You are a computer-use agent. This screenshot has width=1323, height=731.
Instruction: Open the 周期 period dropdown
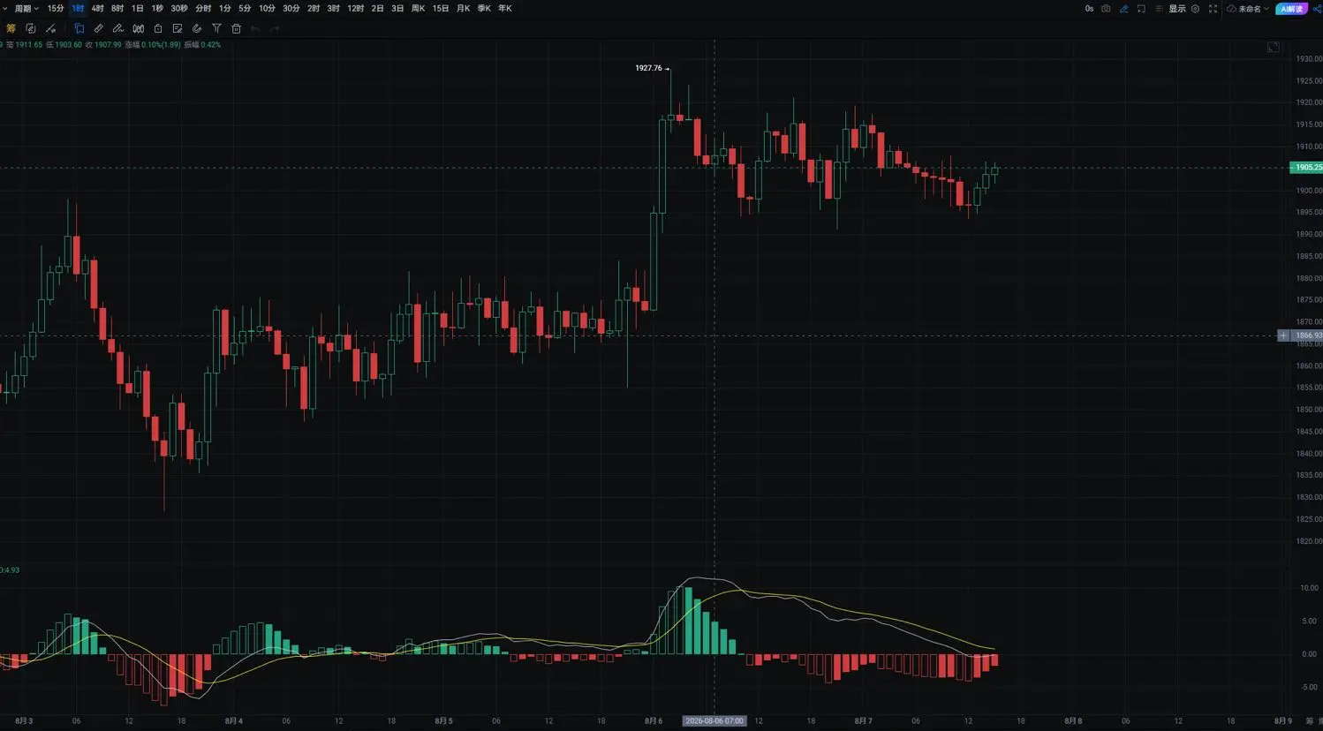(x=26, y=9)
